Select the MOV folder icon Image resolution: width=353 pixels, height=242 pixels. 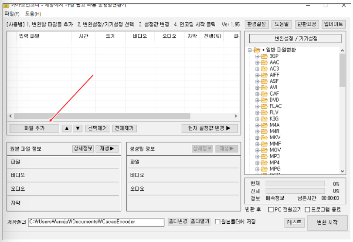pyautogui.click(x=264, y=150)
